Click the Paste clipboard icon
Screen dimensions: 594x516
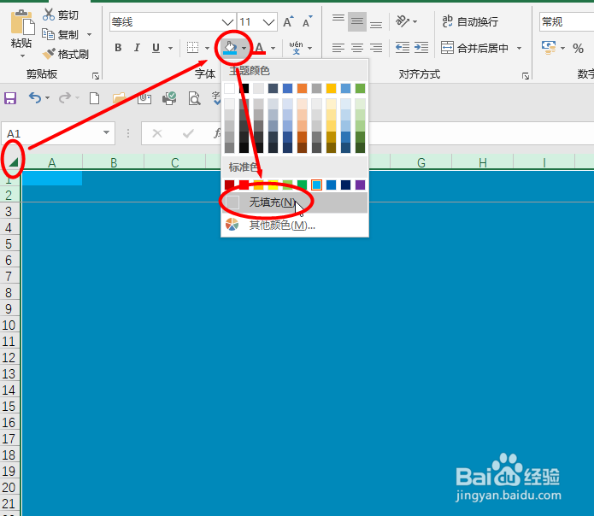22,23
